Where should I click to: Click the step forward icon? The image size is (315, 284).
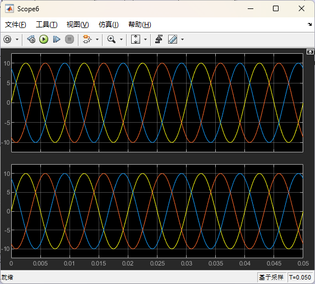pyautogui.click(x=57, y=39)
